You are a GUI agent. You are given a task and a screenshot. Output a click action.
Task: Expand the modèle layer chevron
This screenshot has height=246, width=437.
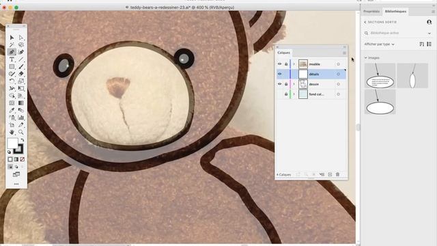(x=294, y=64)
